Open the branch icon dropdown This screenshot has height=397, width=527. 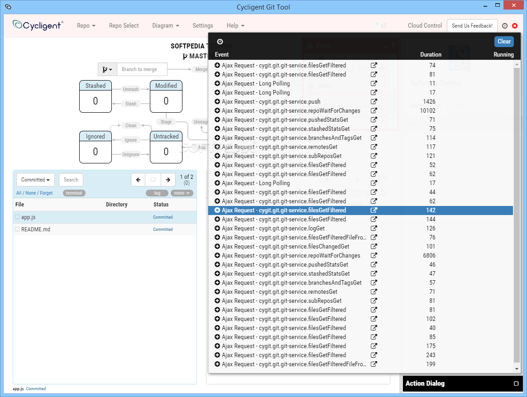pyautogui.click(x=108, y=69)
